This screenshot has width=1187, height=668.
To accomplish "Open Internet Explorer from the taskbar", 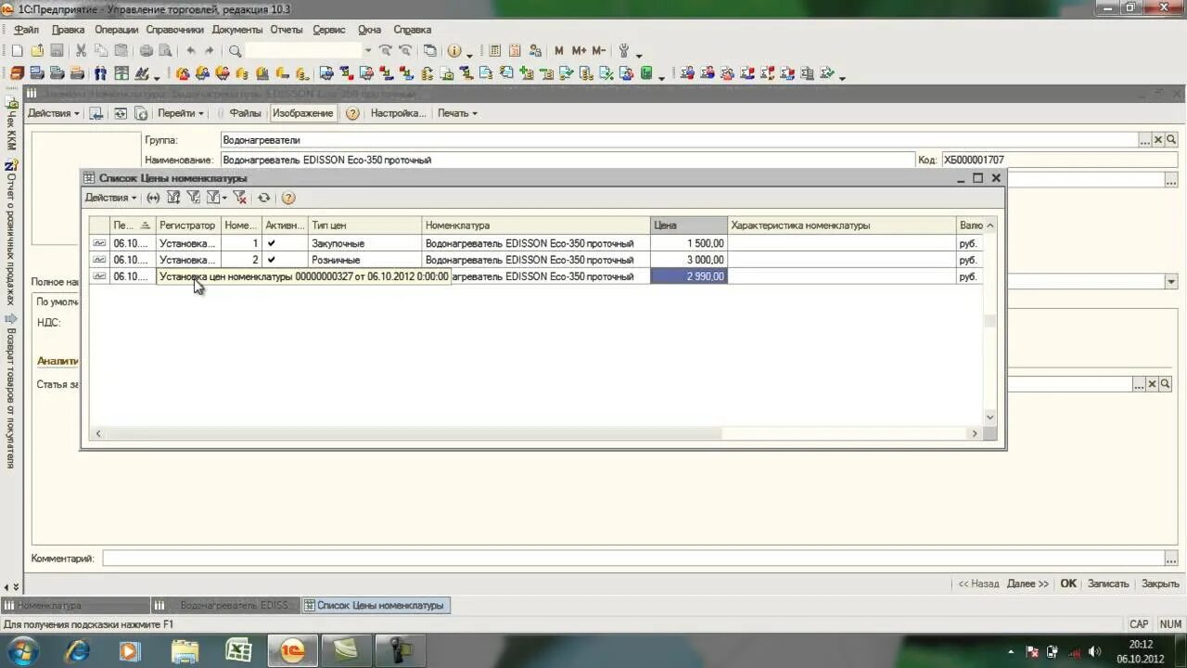I will click(x=77, y=651).
